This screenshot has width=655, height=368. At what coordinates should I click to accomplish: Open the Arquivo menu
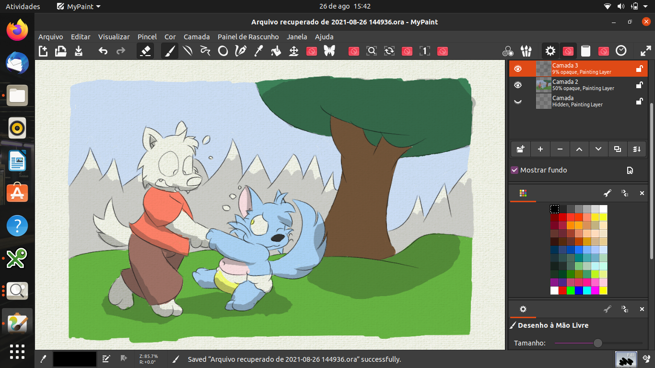click(x=50, y=37)
